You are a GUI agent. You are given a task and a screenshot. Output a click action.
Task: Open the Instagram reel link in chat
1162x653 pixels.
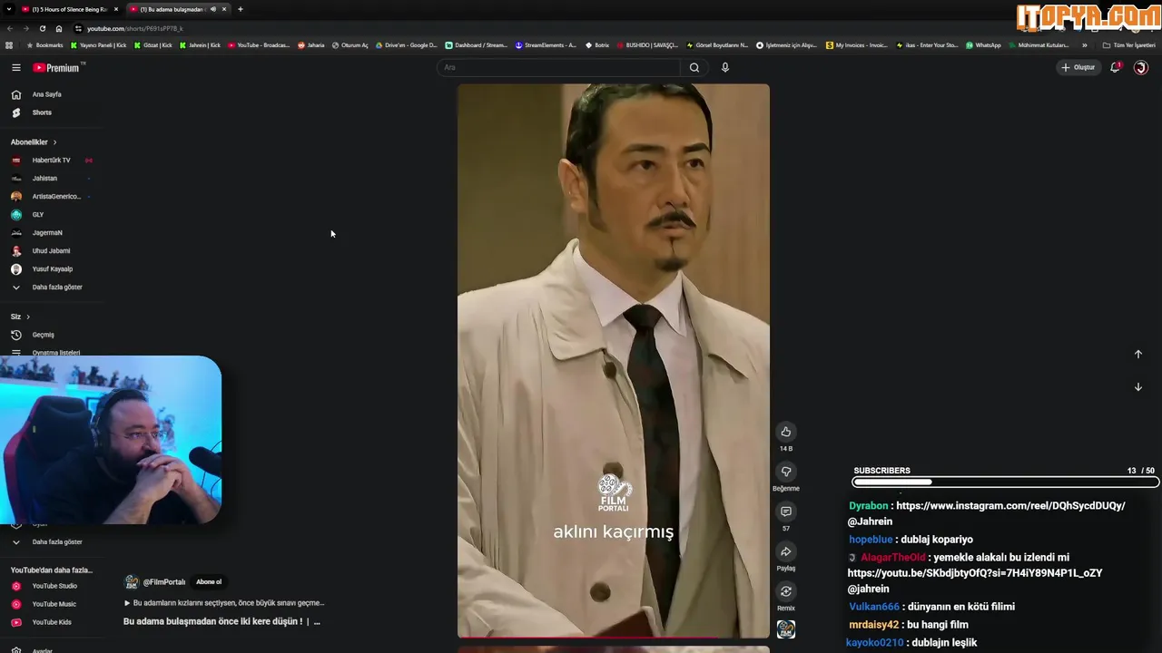coord(1010,506)
